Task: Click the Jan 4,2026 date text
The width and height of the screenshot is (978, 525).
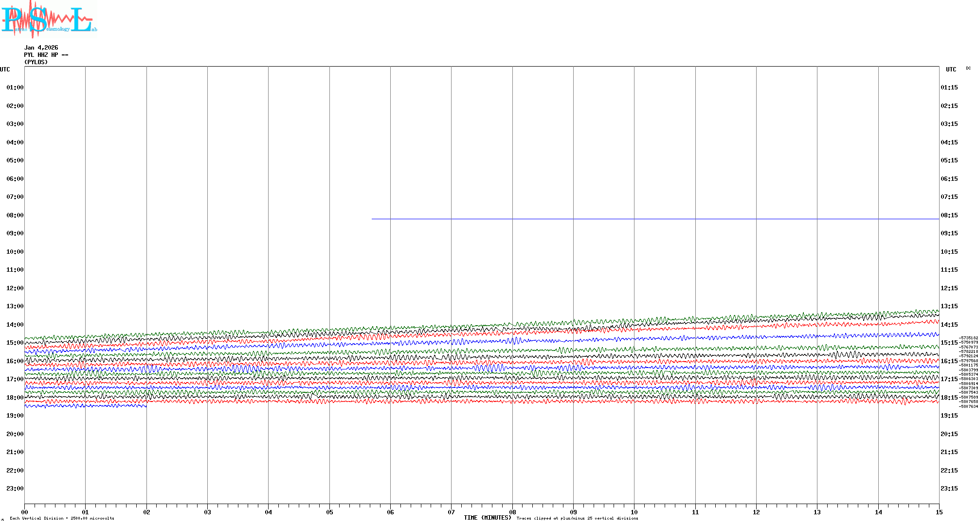Action: (41, 48)
